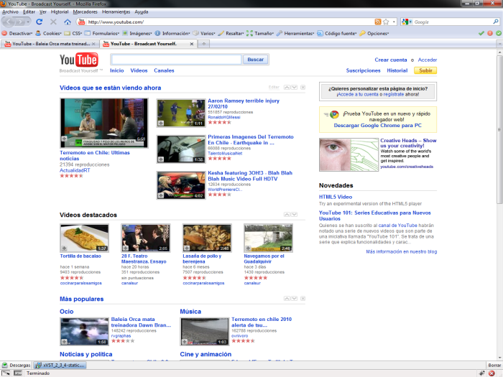The height and width of the screenshot is (377, 503).
Task: Click the Firefox home icon
Action: (68, 22)
